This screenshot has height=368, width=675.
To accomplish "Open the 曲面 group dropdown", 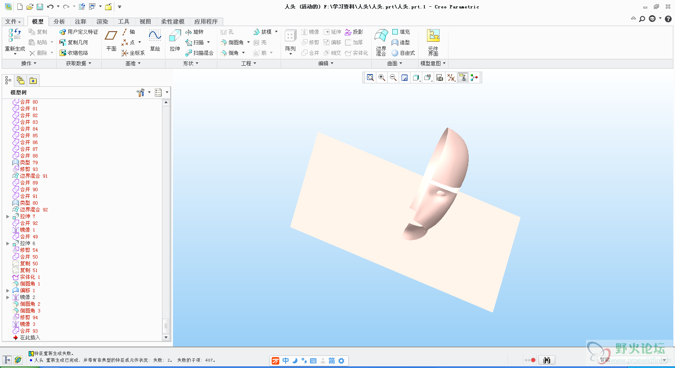I will coord(395,64).
